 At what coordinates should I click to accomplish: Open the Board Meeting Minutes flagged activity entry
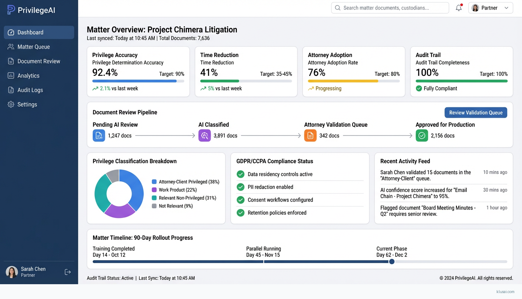[x=428, y=211]
